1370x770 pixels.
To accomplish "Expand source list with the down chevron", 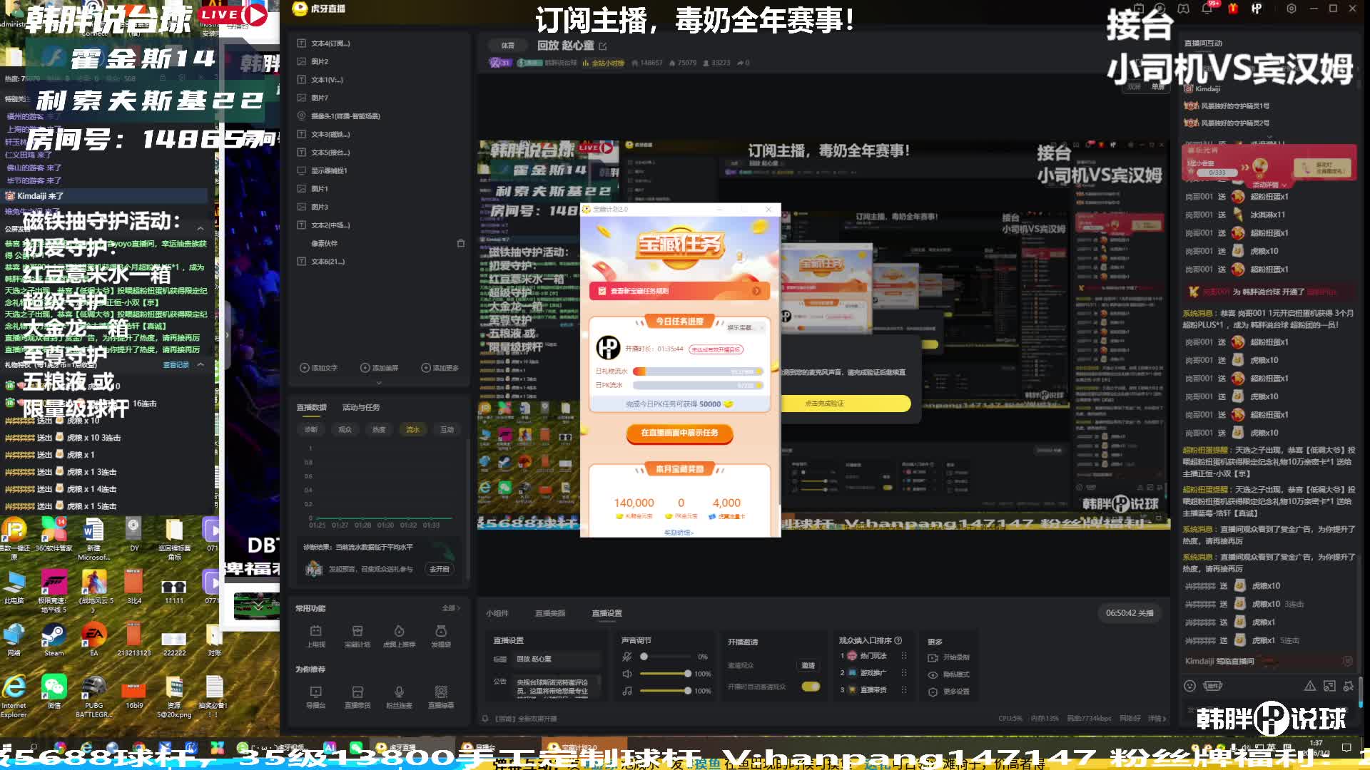I will pyautogui.click(x=379, y=383).
